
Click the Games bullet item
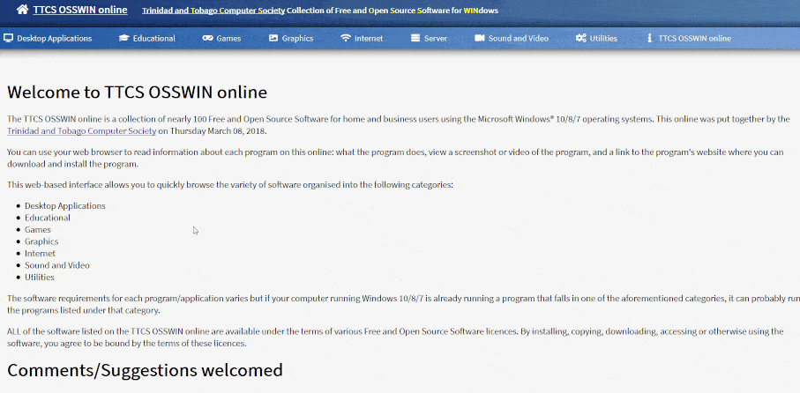click(x=38, y=230)
